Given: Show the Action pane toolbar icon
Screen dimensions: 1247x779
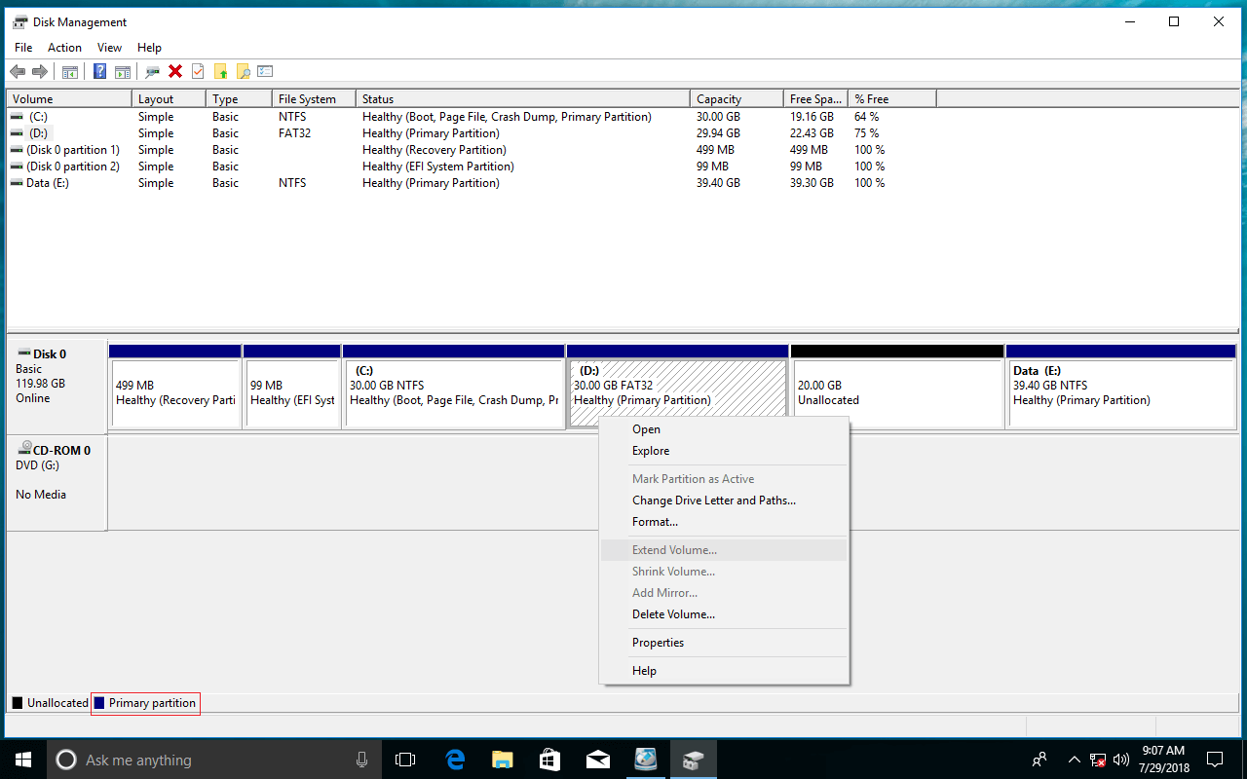Looking at the screenshot, I should (123, 71).
